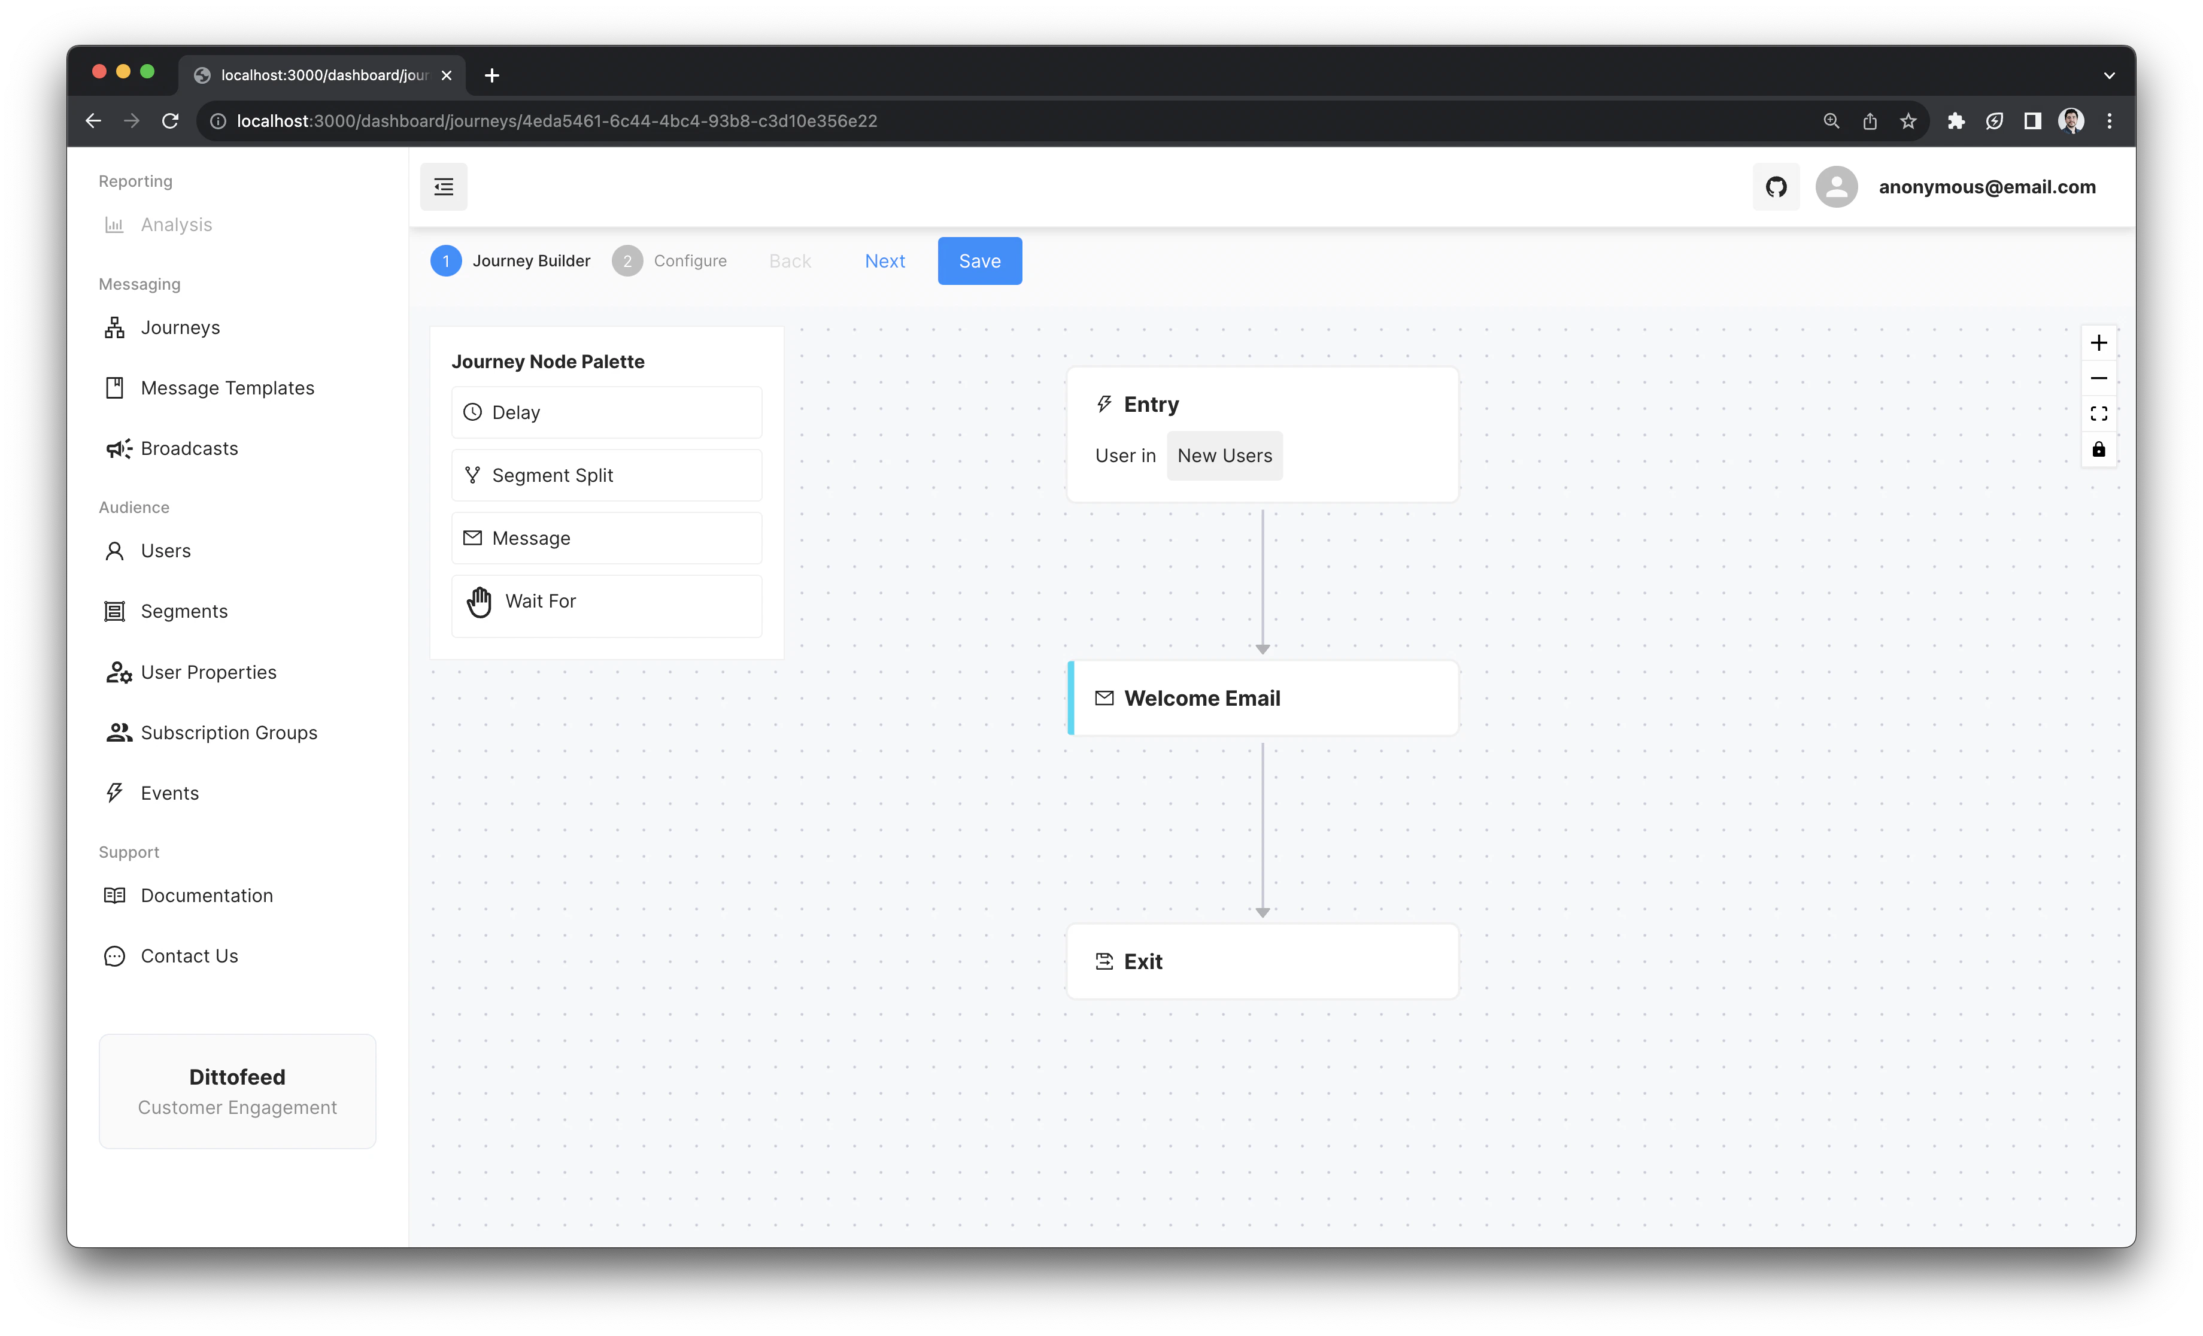The height and width of the screenshot is (1336, 2203).
Task: Collapse the sidebar with the menu fold icon
Action: [x=444, y=187]
